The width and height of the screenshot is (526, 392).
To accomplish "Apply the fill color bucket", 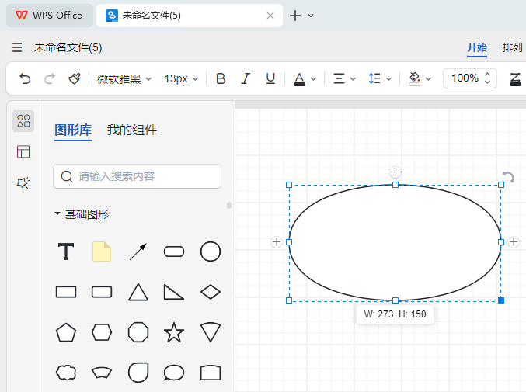I will click(414, 79).
